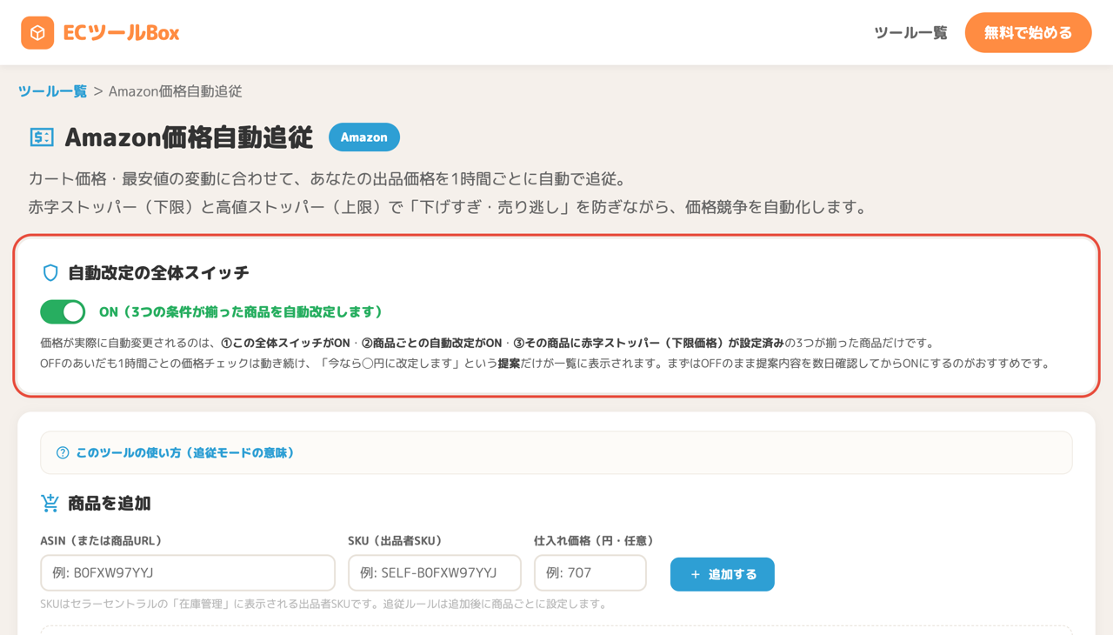Click the Amazon価格自動追従 page heading
This screenshot has width=1113, height=635.
click(x=189, y=137)
